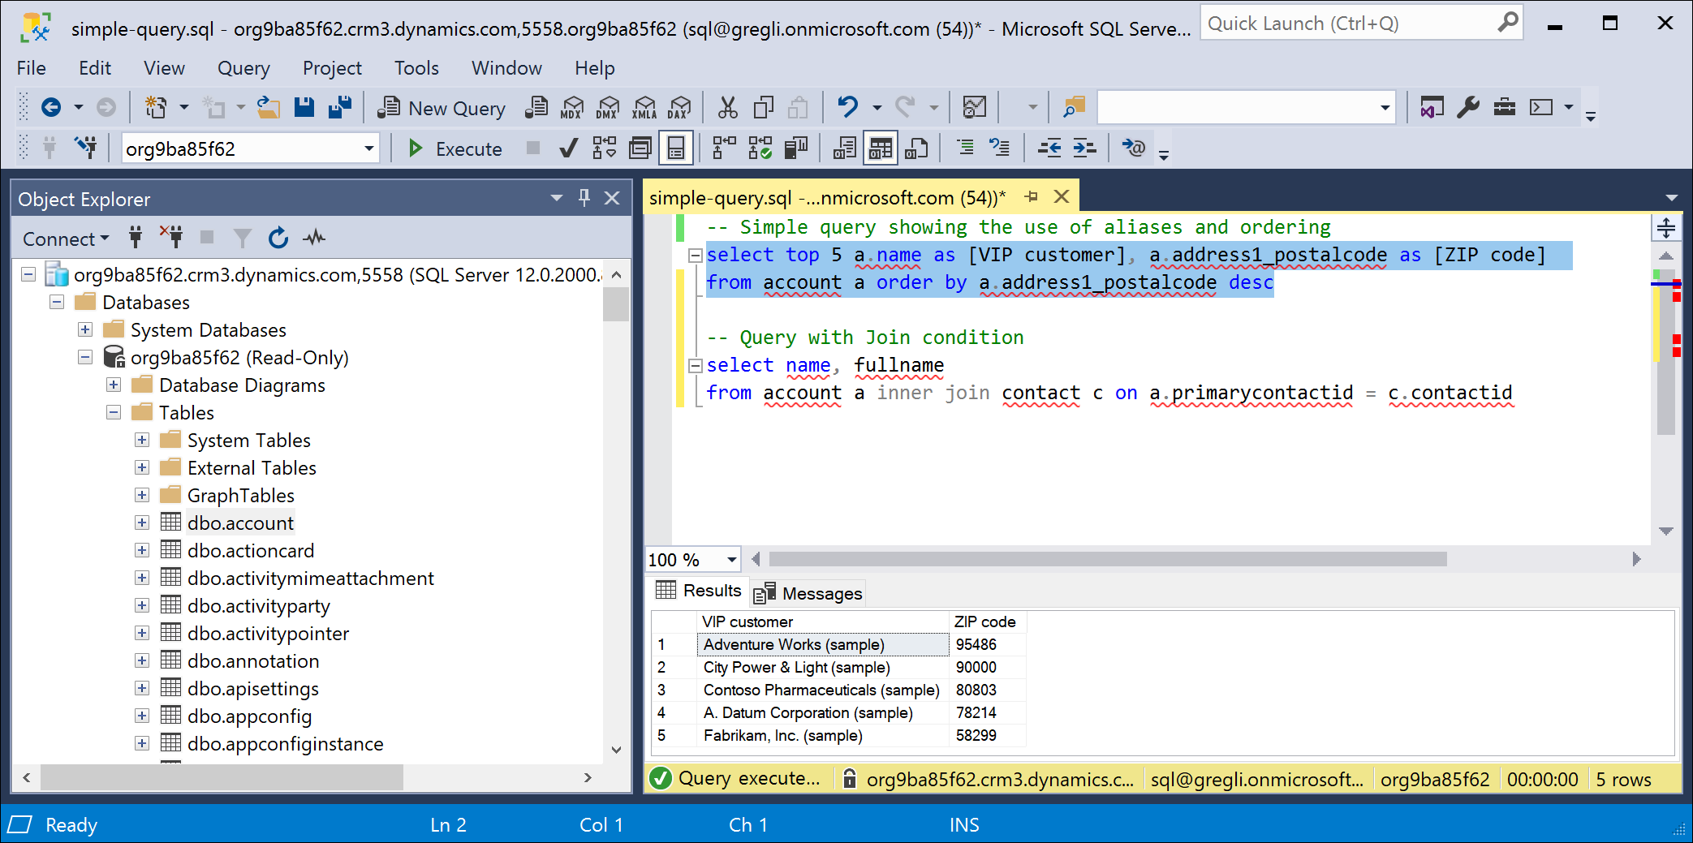Image resolution: width=1693 pixels, height=843 pixels.
Task: Open the Query menu
Action: (x=243, y=68)
